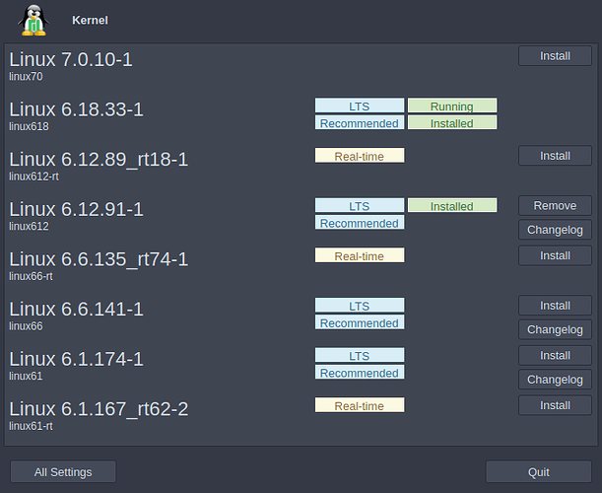
Task: Click the linux66-rt package name
Action: [31, 276]
